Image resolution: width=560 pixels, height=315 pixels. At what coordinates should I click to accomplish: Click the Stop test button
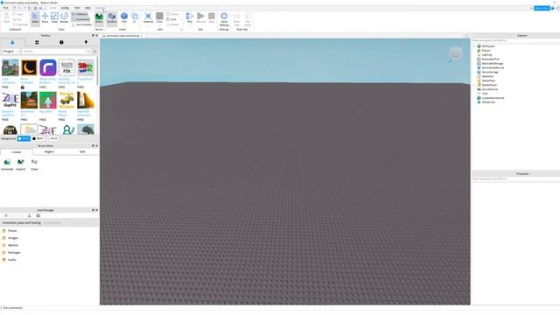point(212,17)
